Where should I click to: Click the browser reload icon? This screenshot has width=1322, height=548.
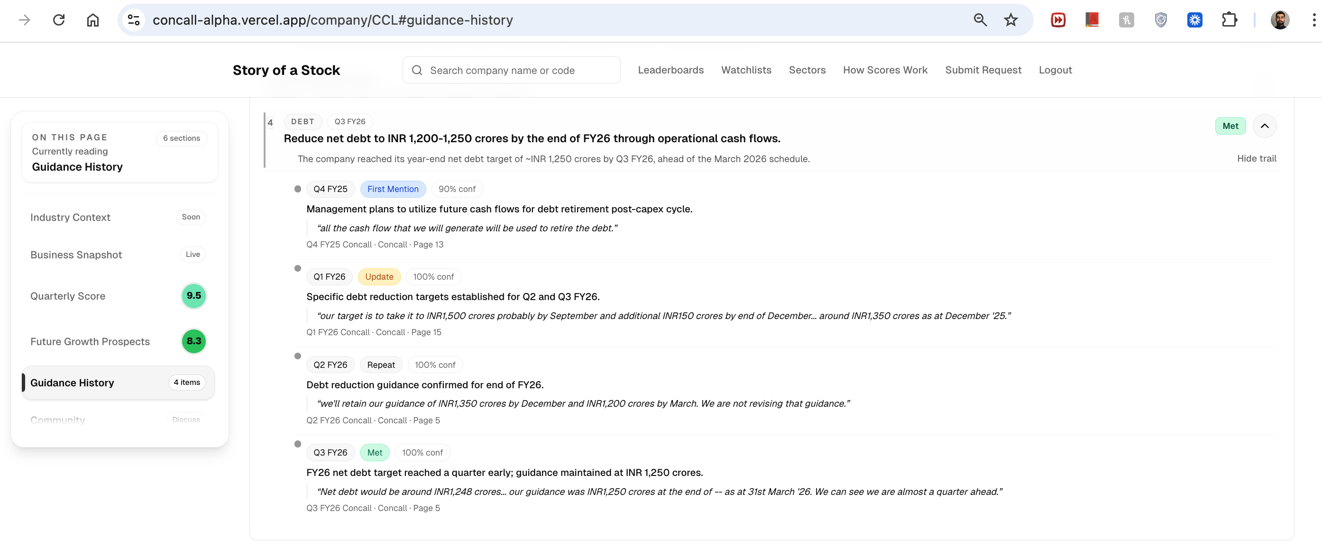click(x=59, y=20)
